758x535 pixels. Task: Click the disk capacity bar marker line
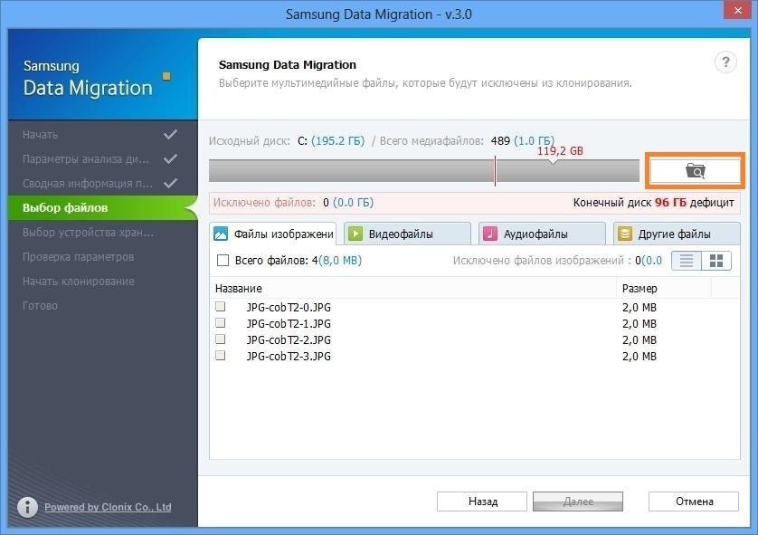pos(495,171)
